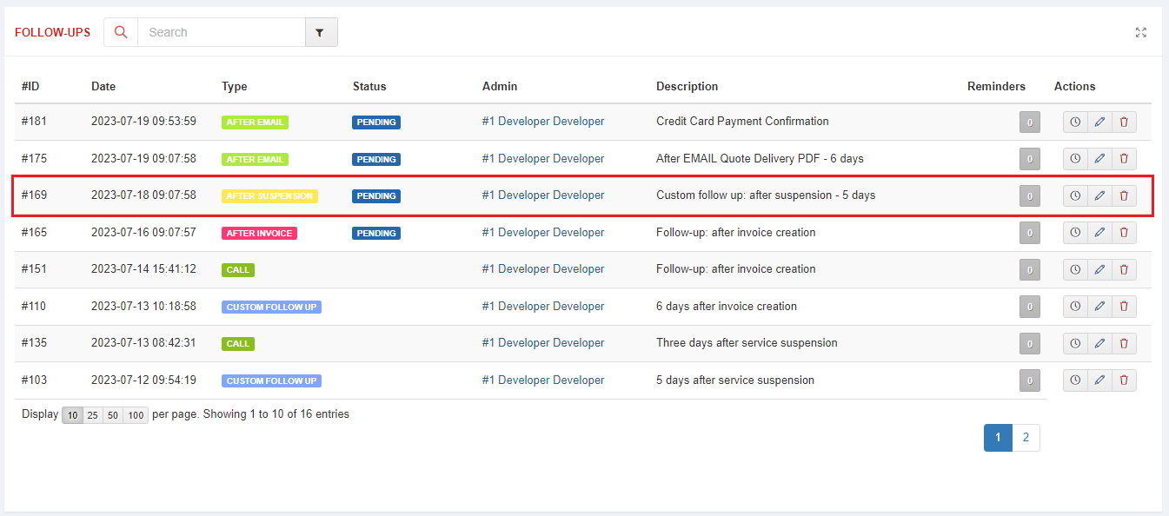Open reminder clock for follow-up #181
The width and height of the screenshot is (1169, 516).
(1075, 122)
